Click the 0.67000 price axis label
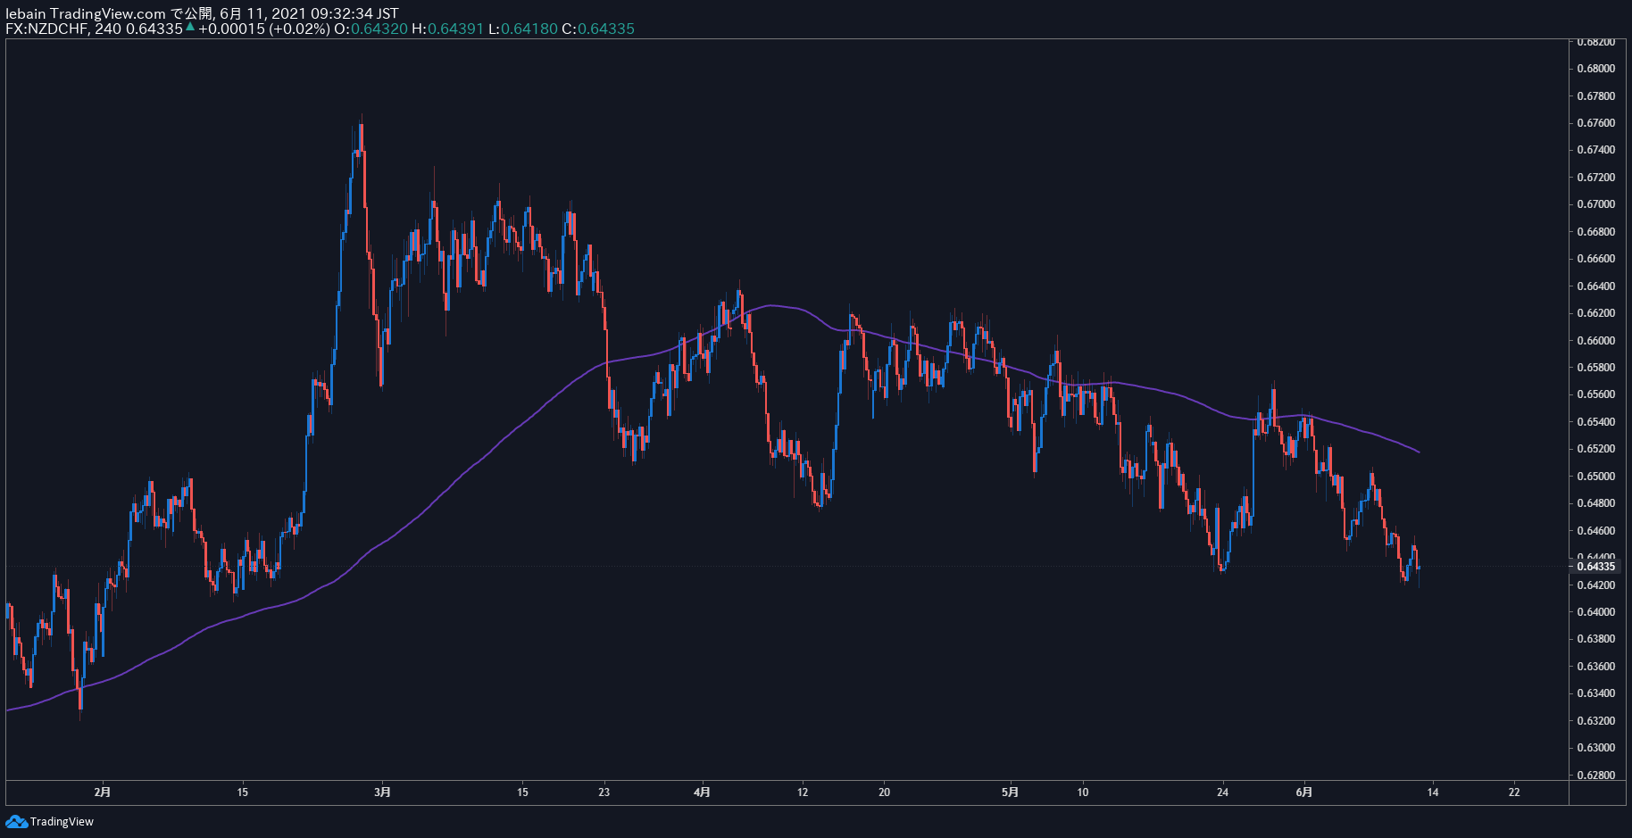 1595,204
